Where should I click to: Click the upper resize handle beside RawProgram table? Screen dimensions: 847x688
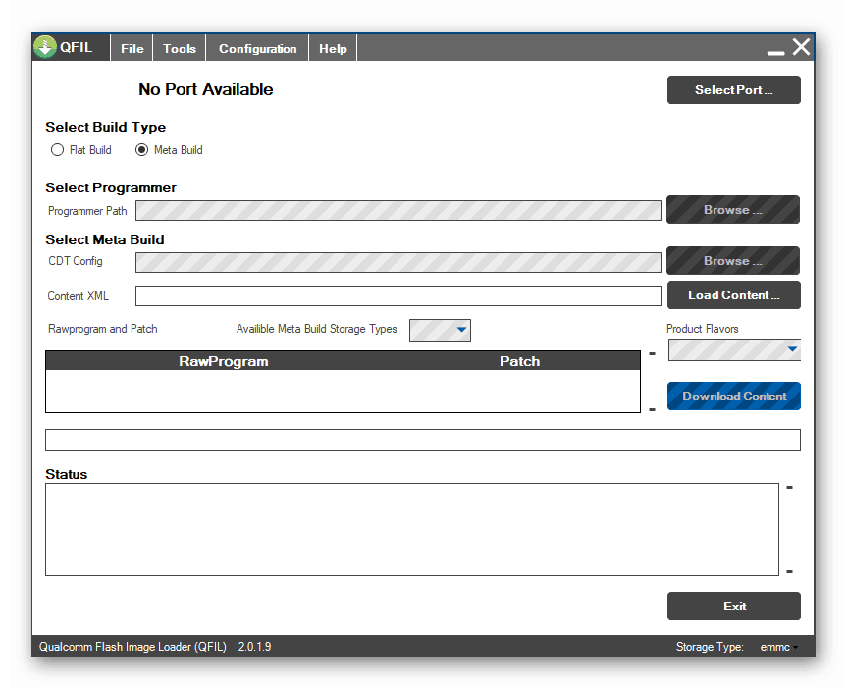pyautogui.click(x=652, y=354)
